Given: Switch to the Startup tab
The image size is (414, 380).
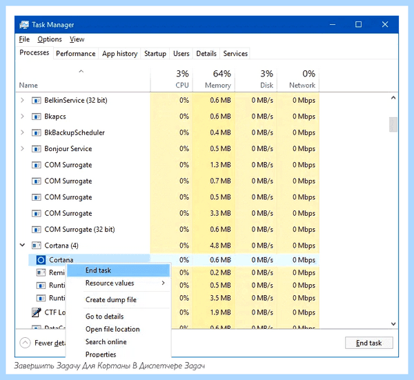Looking at the screenshot, I should pos(155,54).
